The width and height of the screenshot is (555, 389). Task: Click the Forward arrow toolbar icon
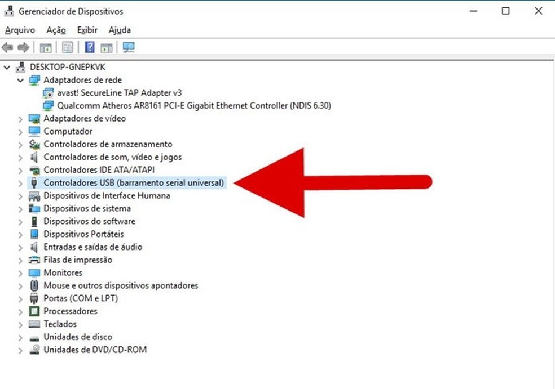point(23,47)
